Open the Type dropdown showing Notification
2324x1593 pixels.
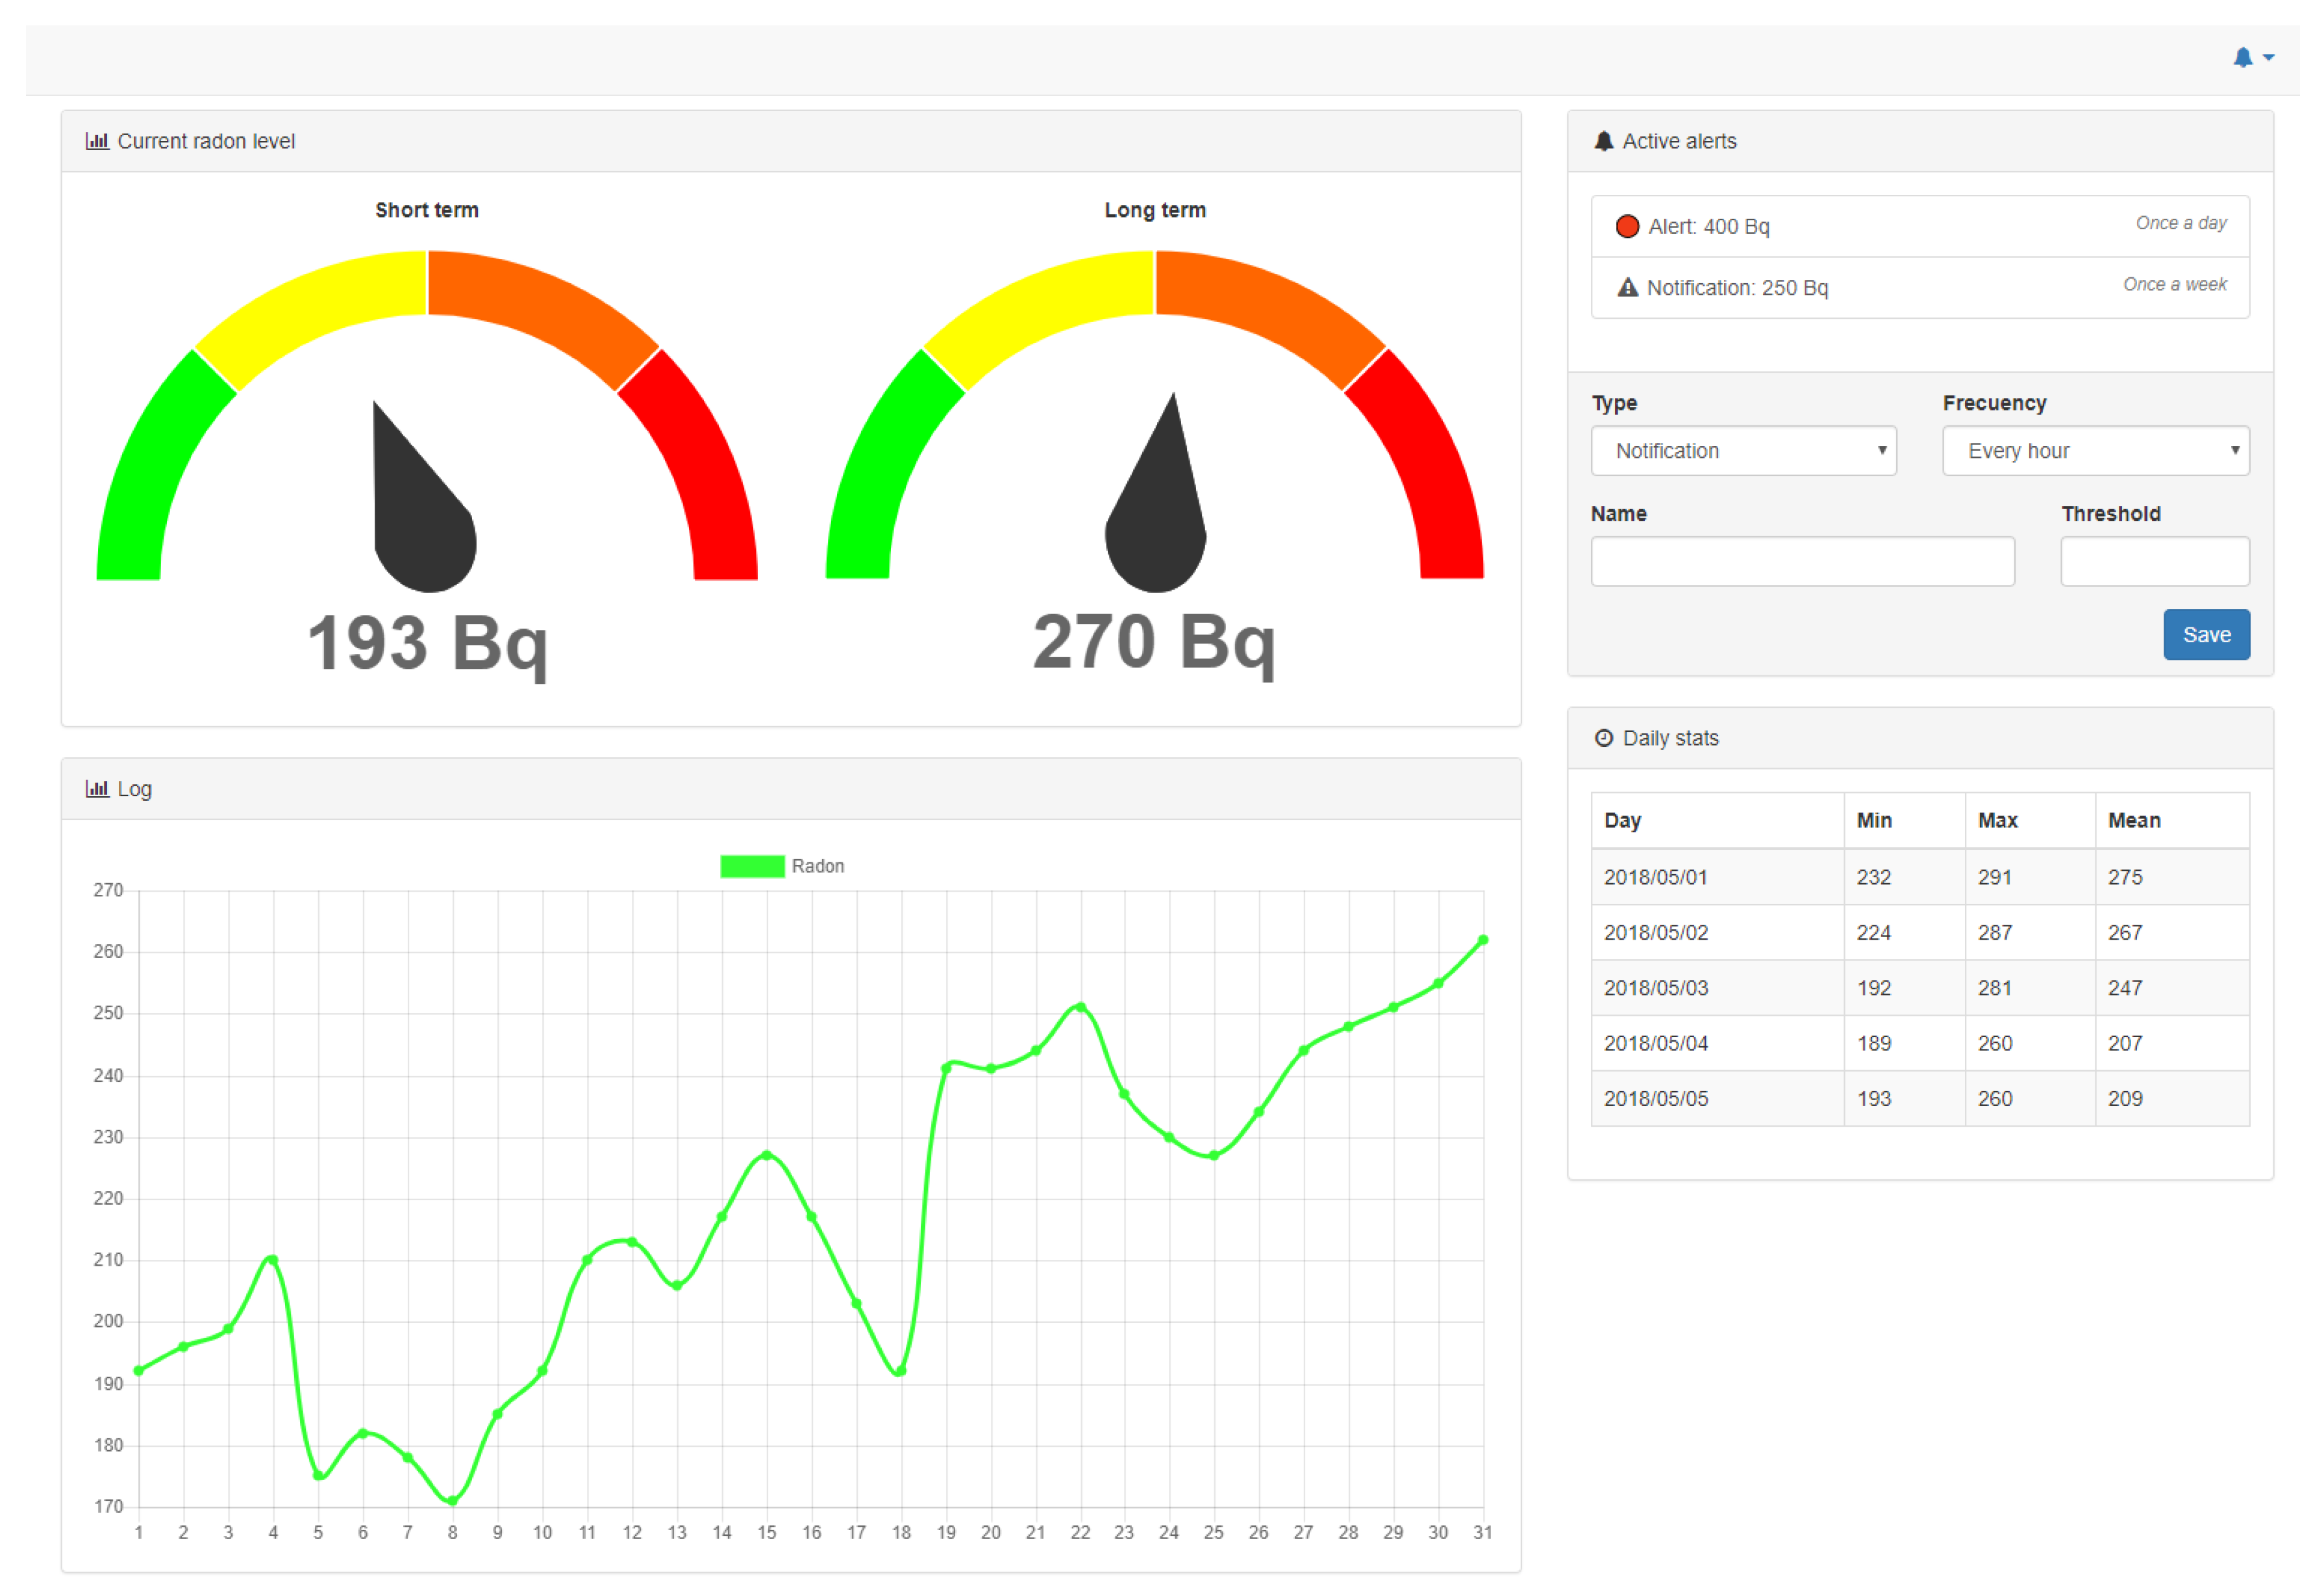pyautogui.click(x=1743, y=451)
